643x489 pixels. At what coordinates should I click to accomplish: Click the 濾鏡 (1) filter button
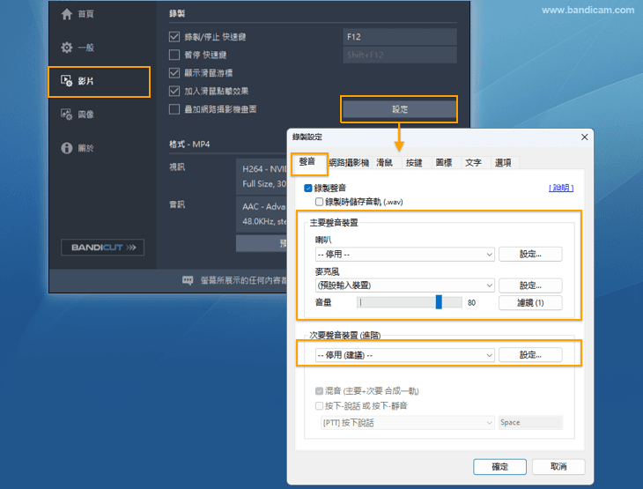click(530, 303)
